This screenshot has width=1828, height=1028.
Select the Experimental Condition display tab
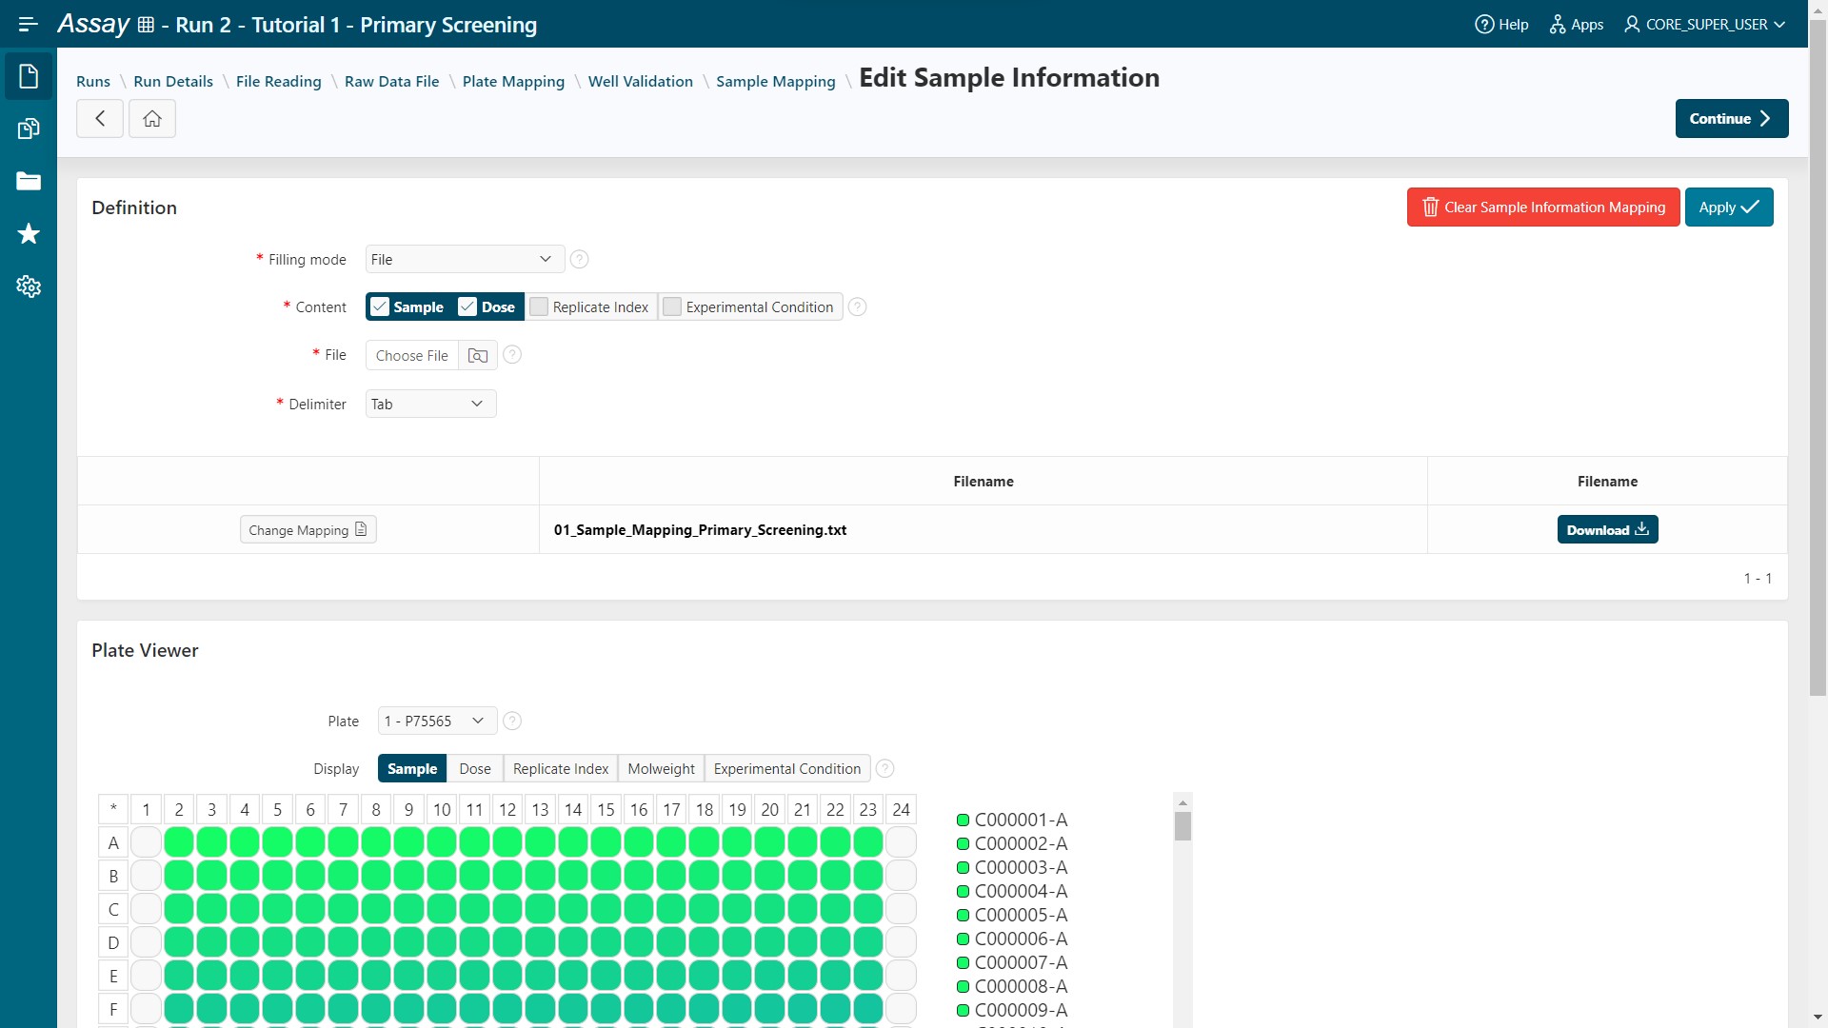pyautogui.click(x=787, y=768)
